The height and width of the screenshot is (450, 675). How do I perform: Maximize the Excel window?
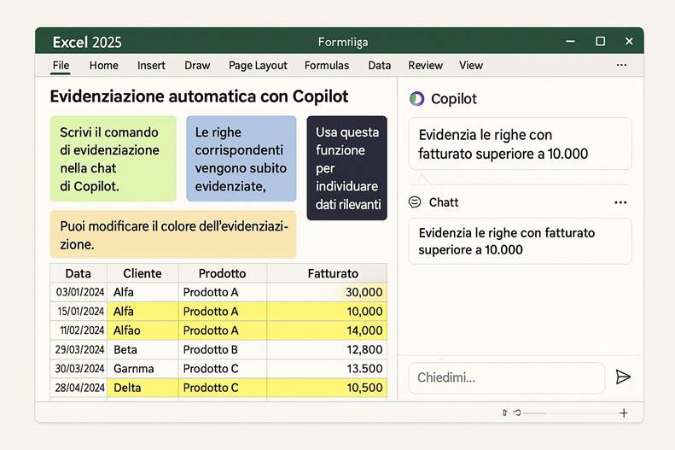[600, 41]
